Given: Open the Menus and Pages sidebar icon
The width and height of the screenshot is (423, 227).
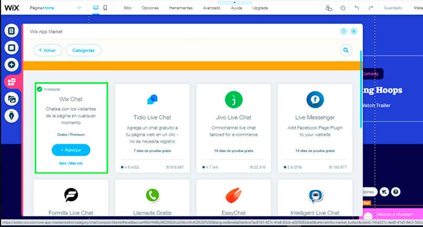Looking at the screenshot, I should coord(12,31).
